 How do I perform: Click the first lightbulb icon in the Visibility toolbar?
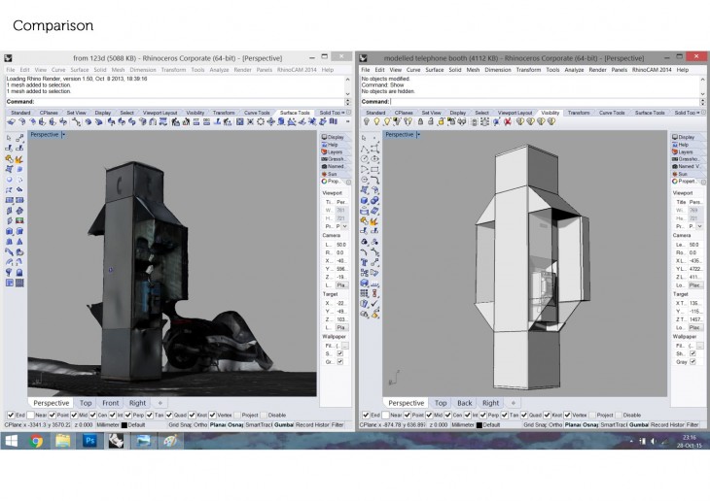tap(365, 122)
